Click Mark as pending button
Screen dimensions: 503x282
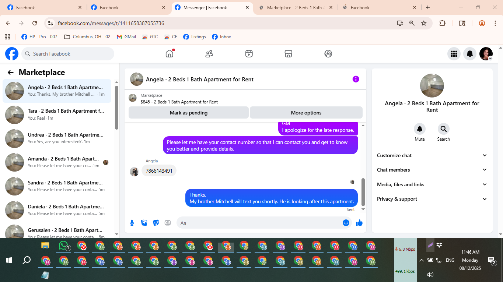(x=189, y=113)
